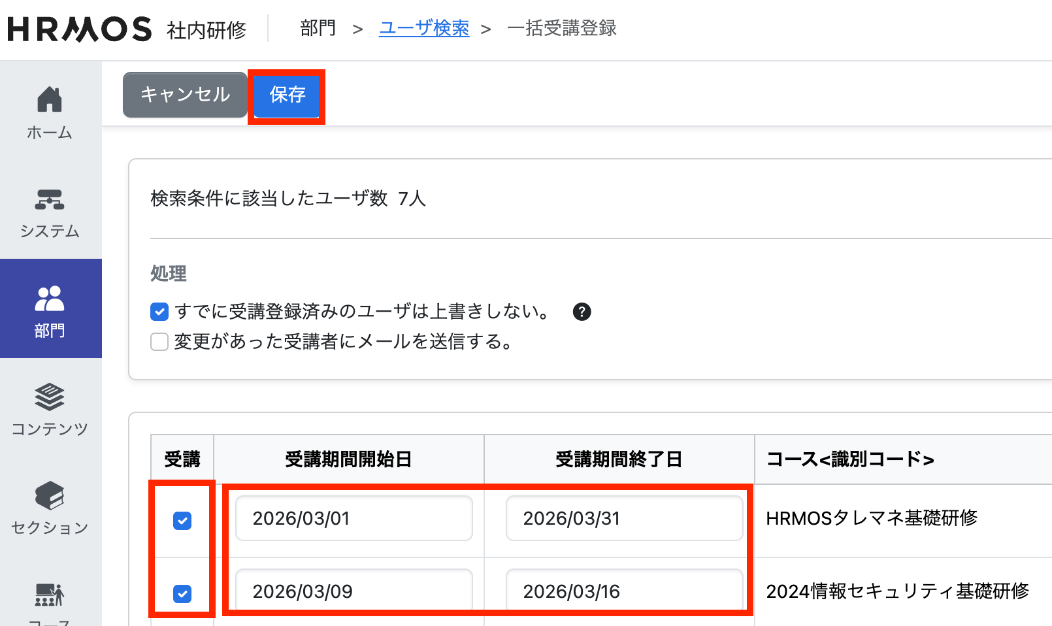
Task: Click the help question mark icon
Action: point(582,312)
